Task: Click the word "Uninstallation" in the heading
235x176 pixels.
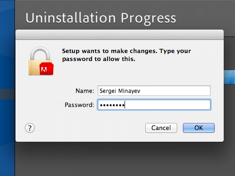Action: point(70,18)
